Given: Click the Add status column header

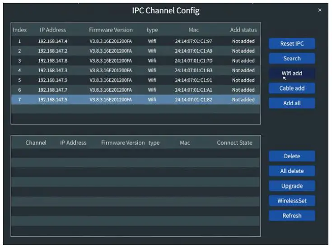Looking at the screenshot, I should [243, 30].
